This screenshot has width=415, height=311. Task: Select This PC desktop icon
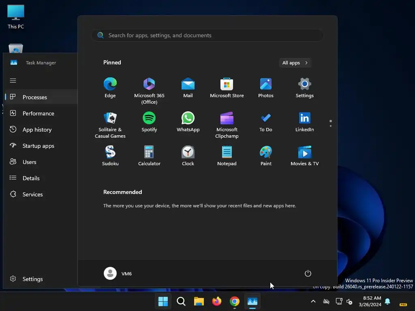tap(16, 17)
